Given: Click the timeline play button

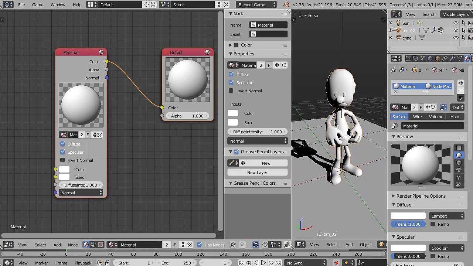Looking at the screenshot, I should [263, 263].
